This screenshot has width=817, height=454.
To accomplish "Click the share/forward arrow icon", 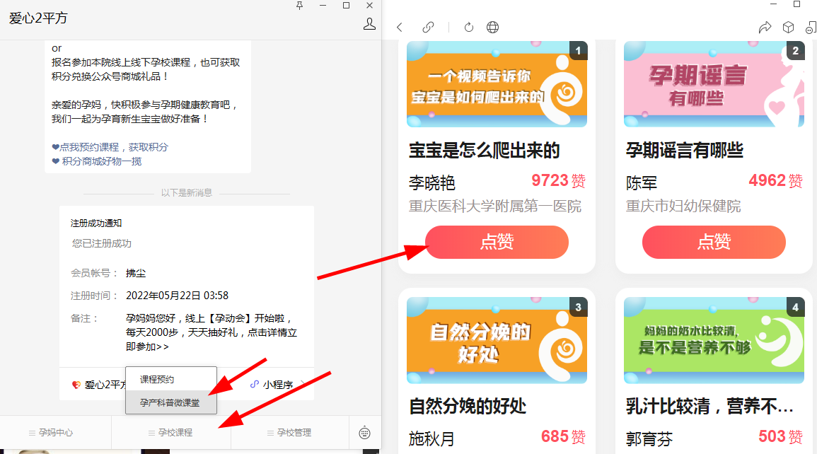I will coord(765,27).
